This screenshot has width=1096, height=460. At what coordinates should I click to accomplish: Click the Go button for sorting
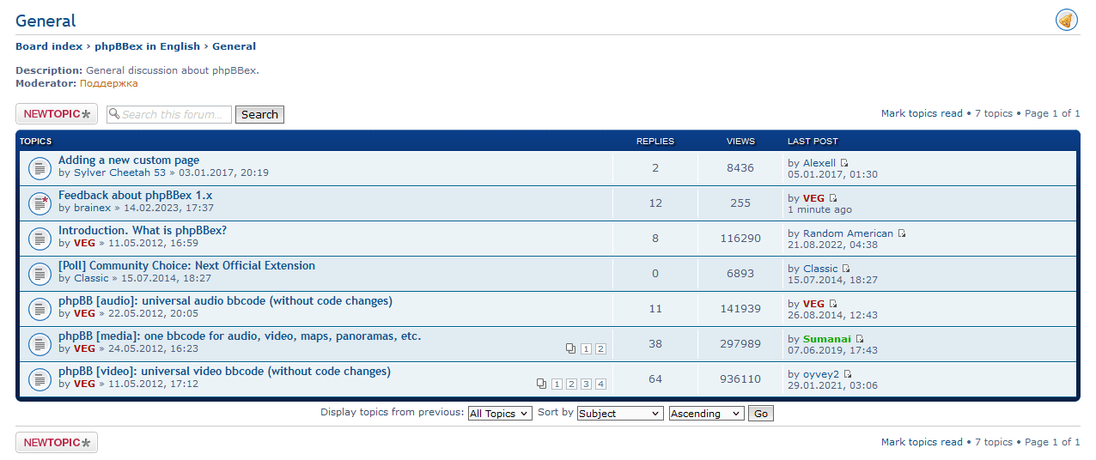pyautogui.click(x=760, y=414)
